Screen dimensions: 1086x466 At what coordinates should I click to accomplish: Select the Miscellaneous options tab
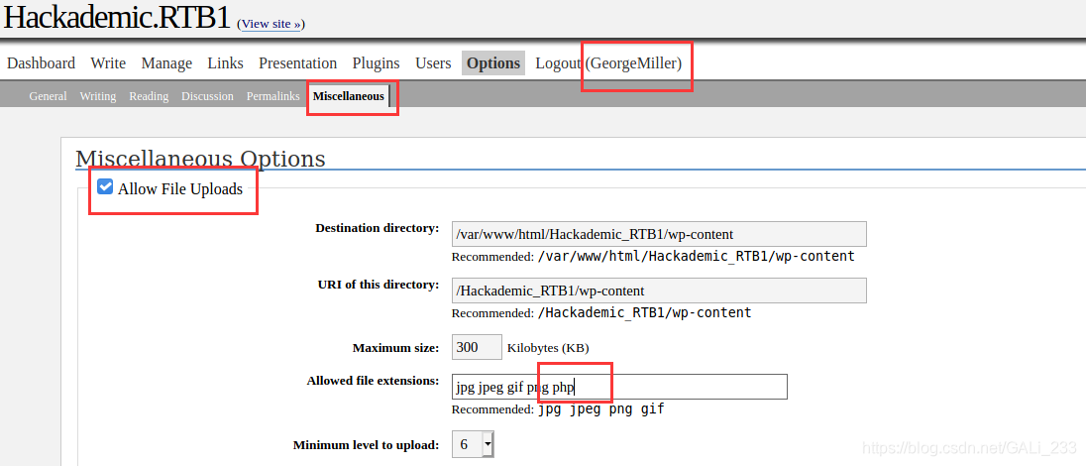(x=349, y=96)
